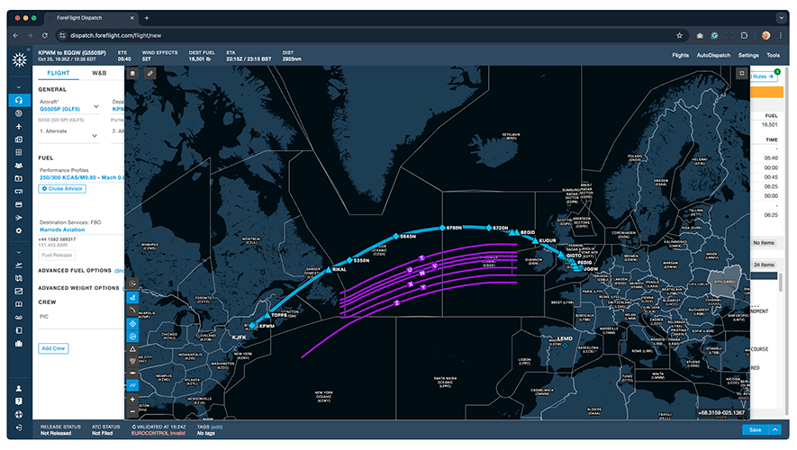
Task: Click the departing plane sidebar icon
Action: coord(19,265)
